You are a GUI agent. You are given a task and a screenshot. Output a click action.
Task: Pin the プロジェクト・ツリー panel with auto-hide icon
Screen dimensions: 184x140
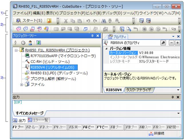pyautogui.click(x=92, y=35)
